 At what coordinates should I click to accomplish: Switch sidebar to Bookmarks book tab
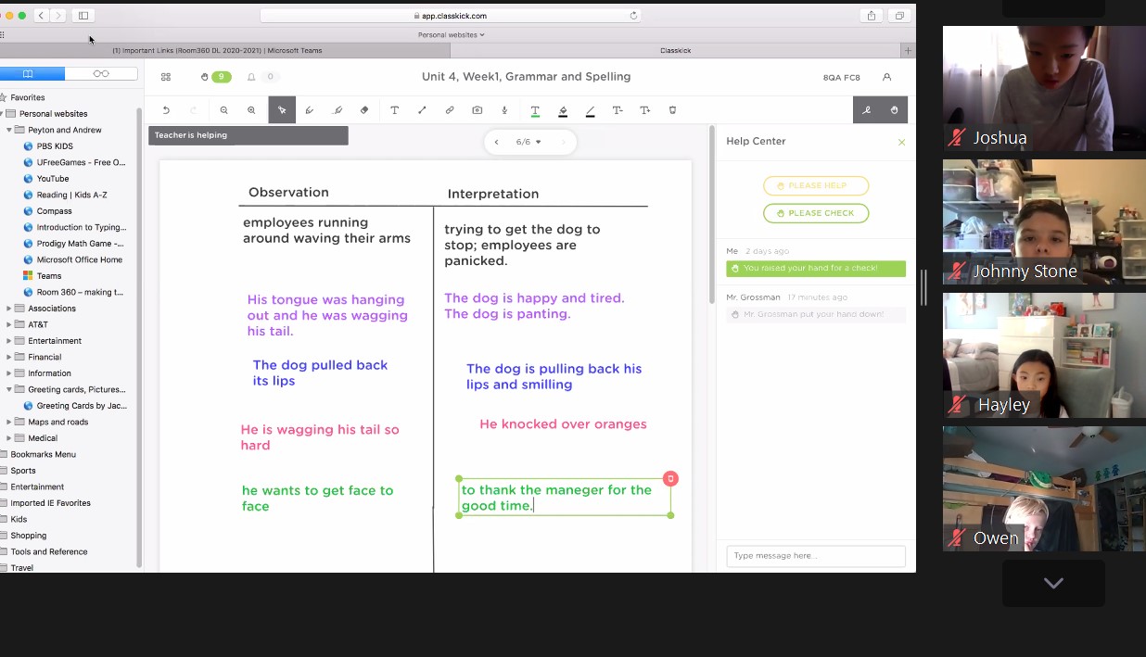[x=29, y=74]
